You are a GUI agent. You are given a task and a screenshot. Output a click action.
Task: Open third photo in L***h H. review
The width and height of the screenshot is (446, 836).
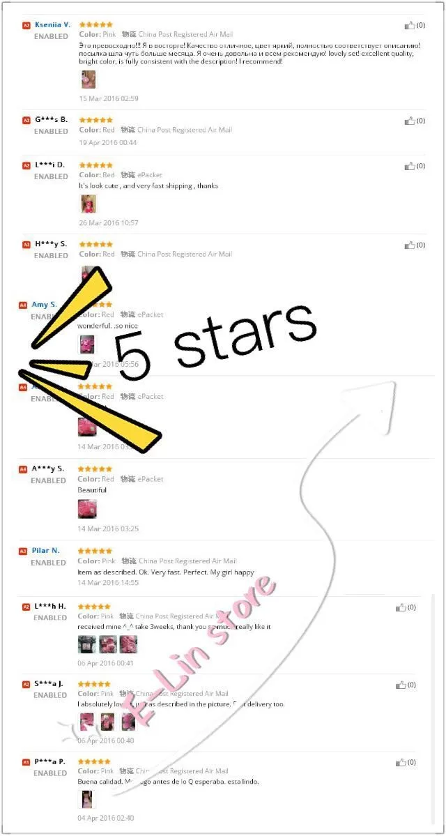tap(128, 644)
